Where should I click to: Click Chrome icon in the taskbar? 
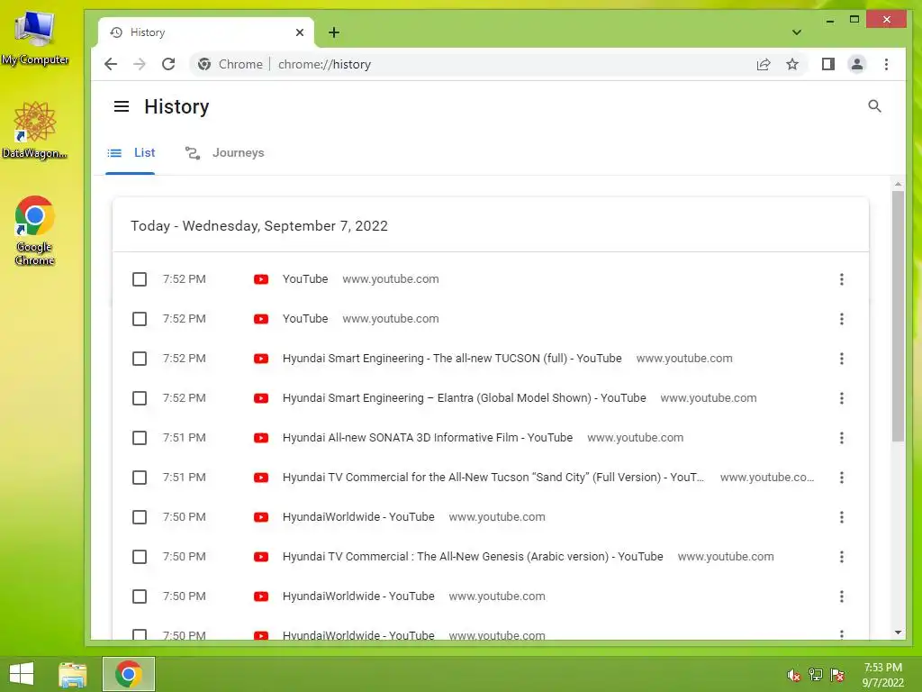(x=129, y=674)
